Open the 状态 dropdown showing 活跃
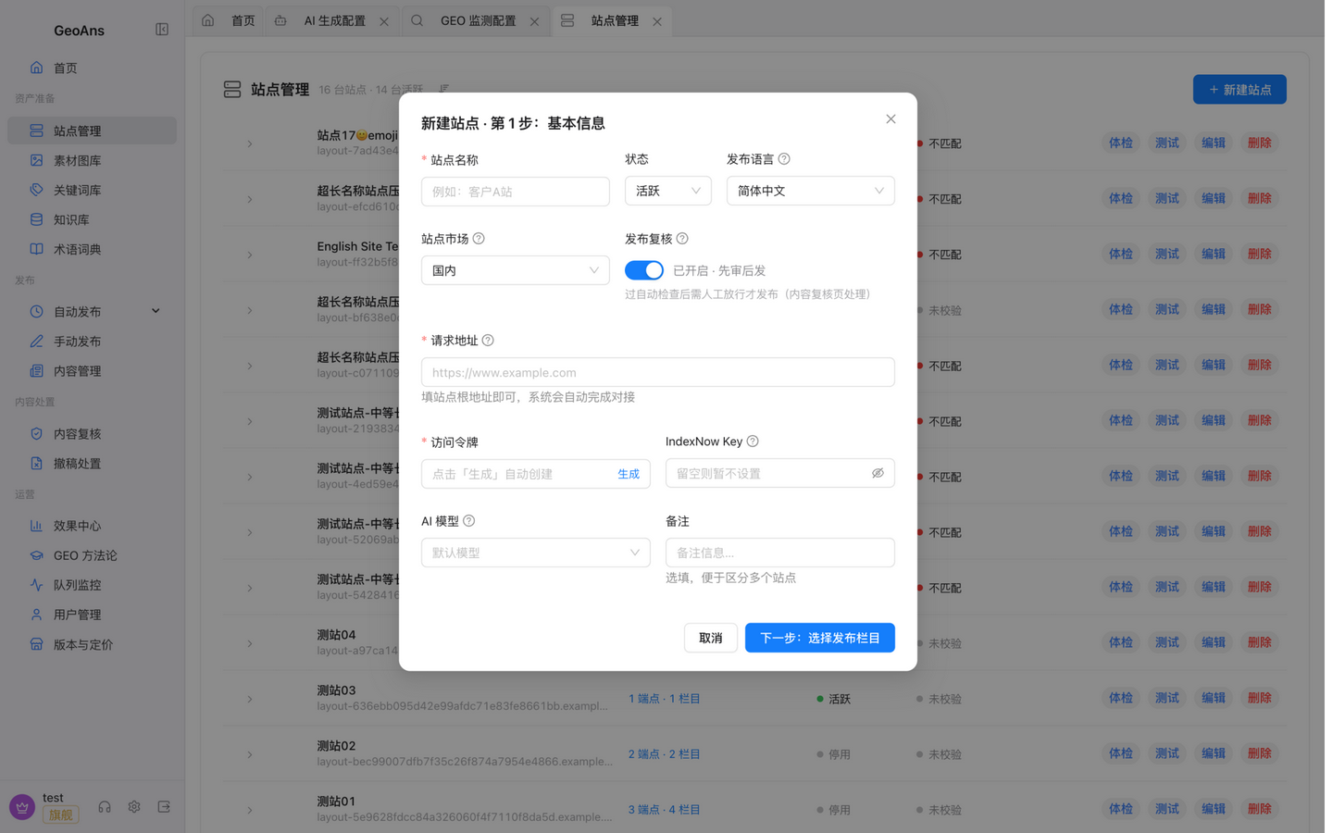This screenshot has height=833, width=1333. pos(668,191)
